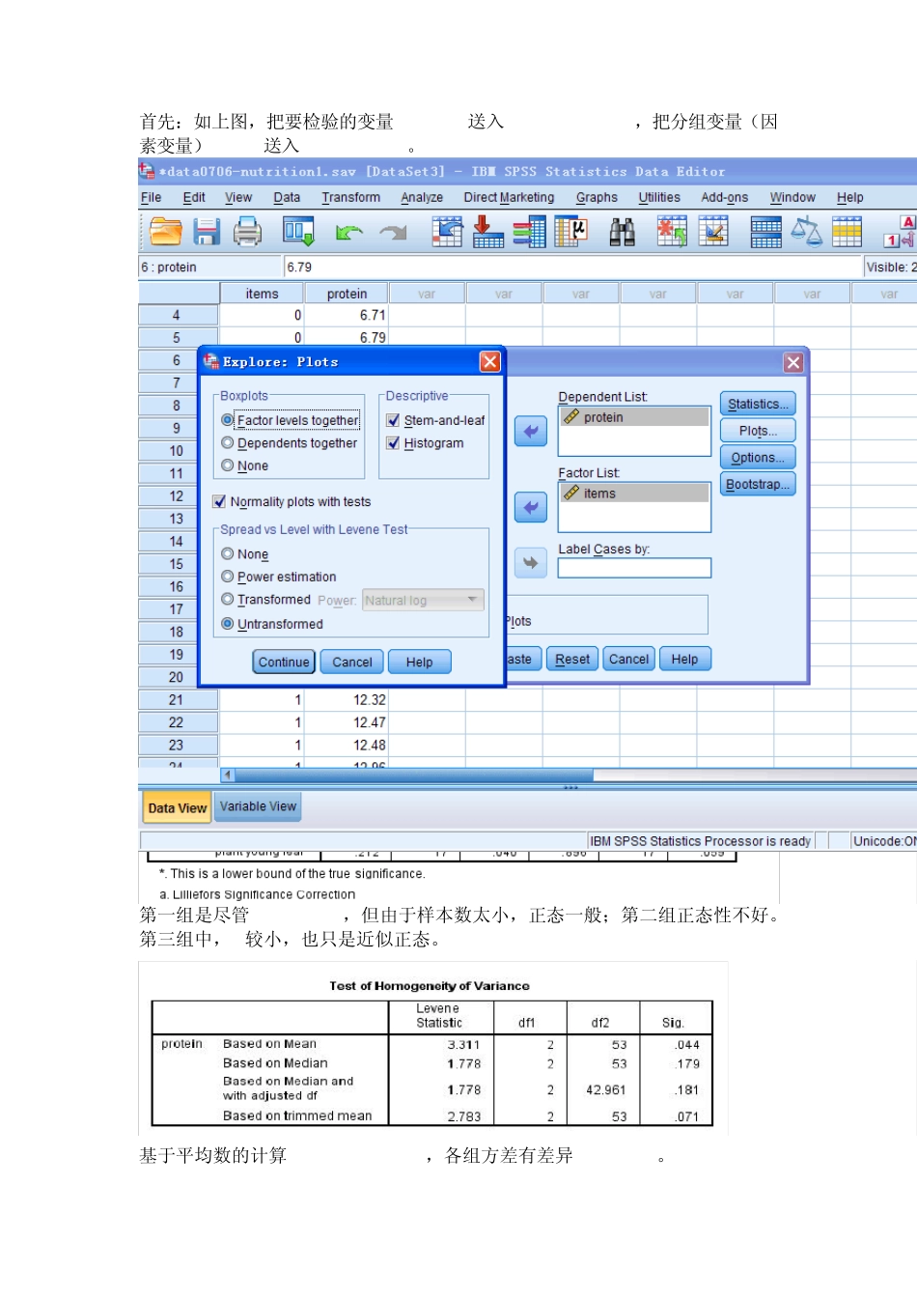Click Reset in the Explore dialog
Viewport: 917px width, 1298px height.
point(572,659)
